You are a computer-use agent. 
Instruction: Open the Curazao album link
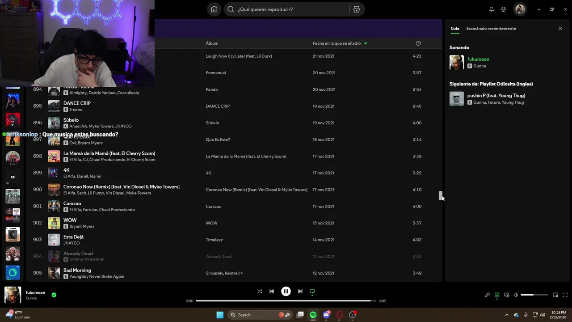[214, 206]
